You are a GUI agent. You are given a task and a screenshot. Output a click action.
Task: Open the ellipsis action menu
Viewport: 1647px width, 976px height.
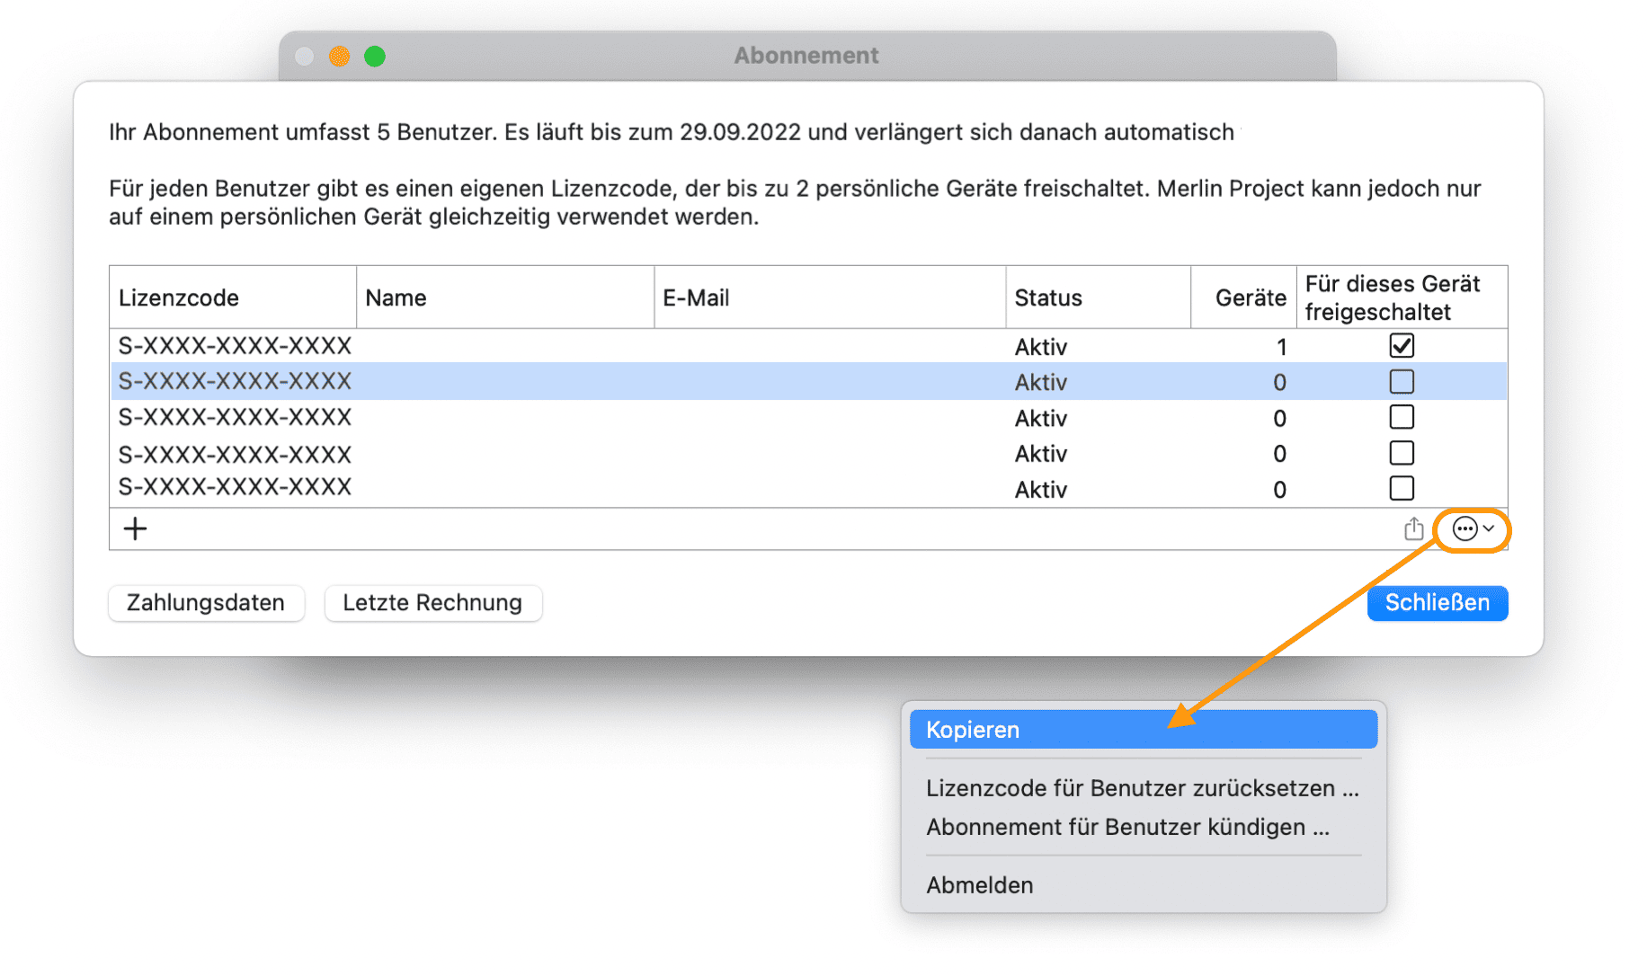coord(1472,528)
